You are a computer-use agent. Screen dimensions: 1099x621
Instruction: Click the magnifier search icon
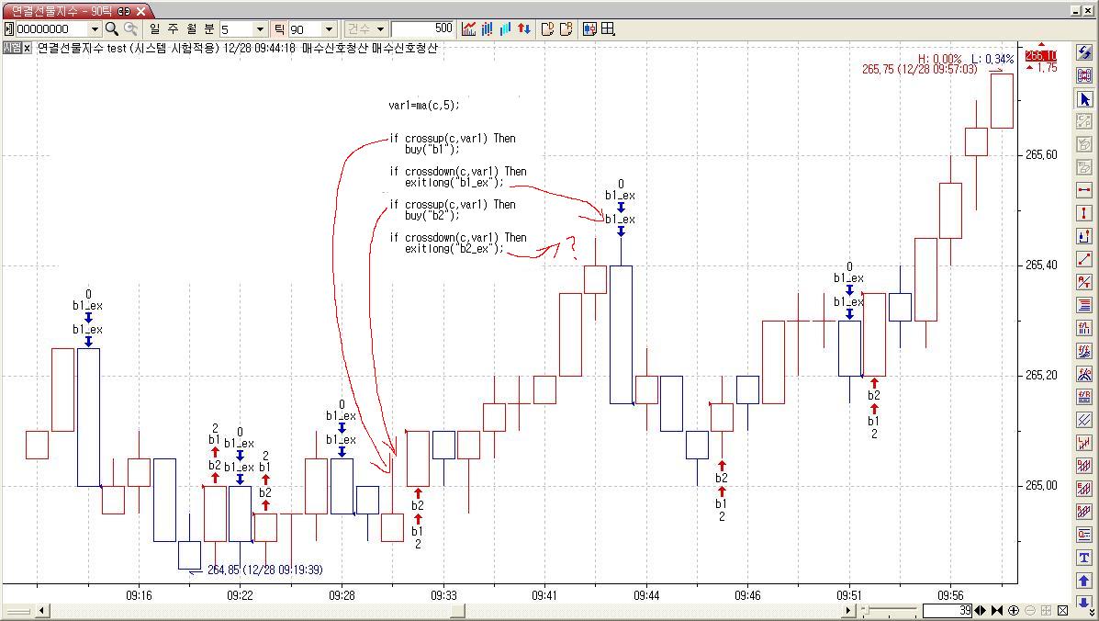[x=112, y=29]
